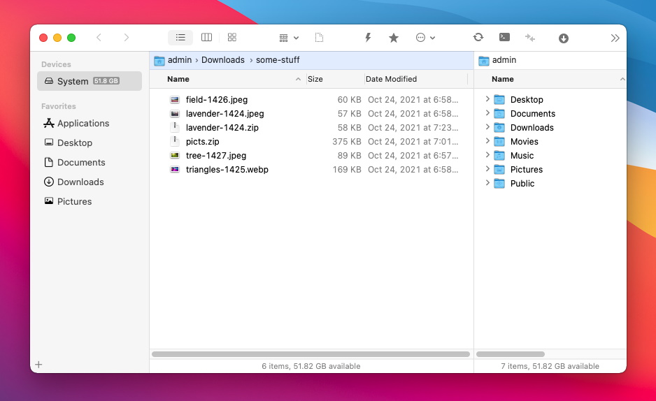Open the group-by arrangement dropdown
The height and width of the screenshot is (401, 656).
289,38
